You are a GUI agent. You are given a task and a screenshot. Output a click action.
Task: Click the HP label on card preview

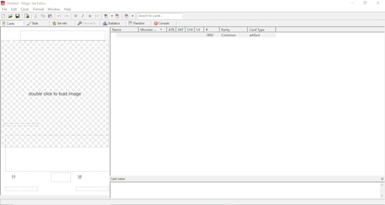[80, 177]
